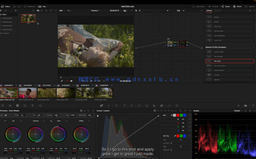
Task: Open the Curves palette icon
Action: point(101,106)
